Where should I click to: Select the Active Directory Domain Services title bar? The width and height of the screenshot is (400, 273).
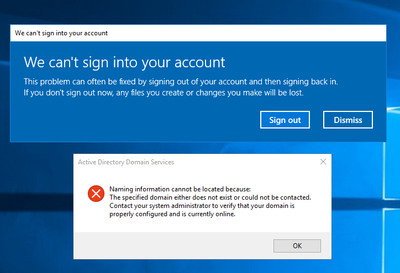[x=193, y=162]
